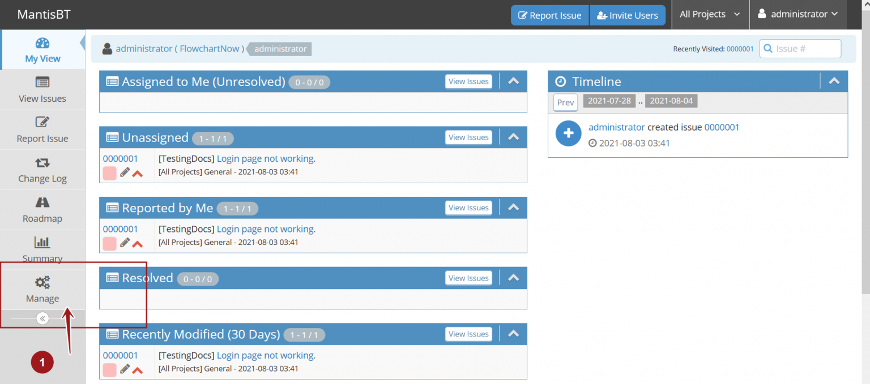
Task: Open the Change Log section
Action: (x=42, y=169)
